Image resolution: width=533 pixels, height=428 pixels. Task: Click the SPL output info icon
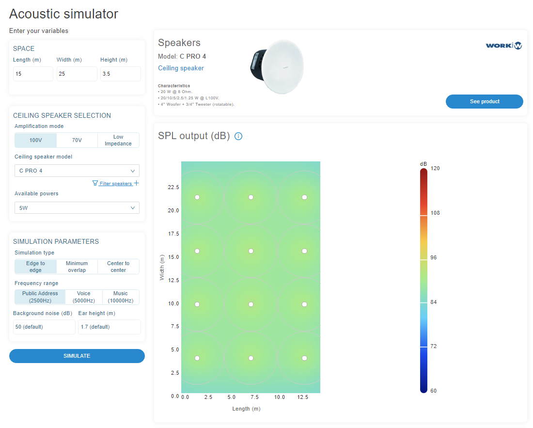(x=238, y=136)
